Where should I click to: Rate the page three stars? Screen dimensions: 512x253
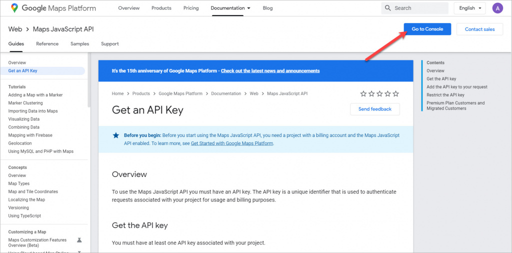(379, 93)
